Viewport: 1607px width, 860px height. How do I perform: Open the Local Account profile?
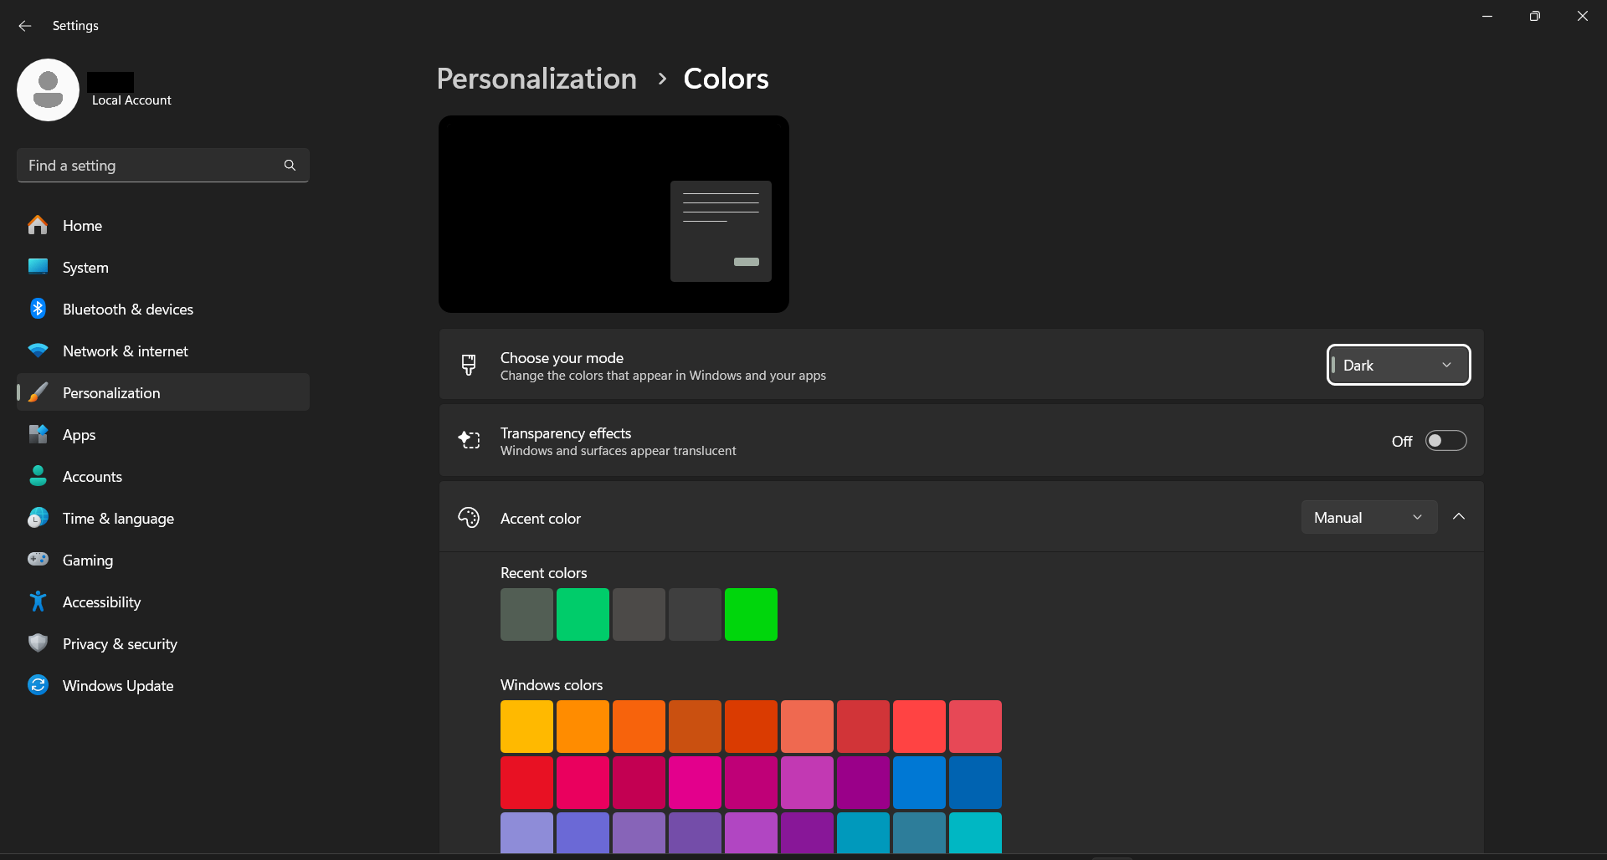click(x=48, y=90)
